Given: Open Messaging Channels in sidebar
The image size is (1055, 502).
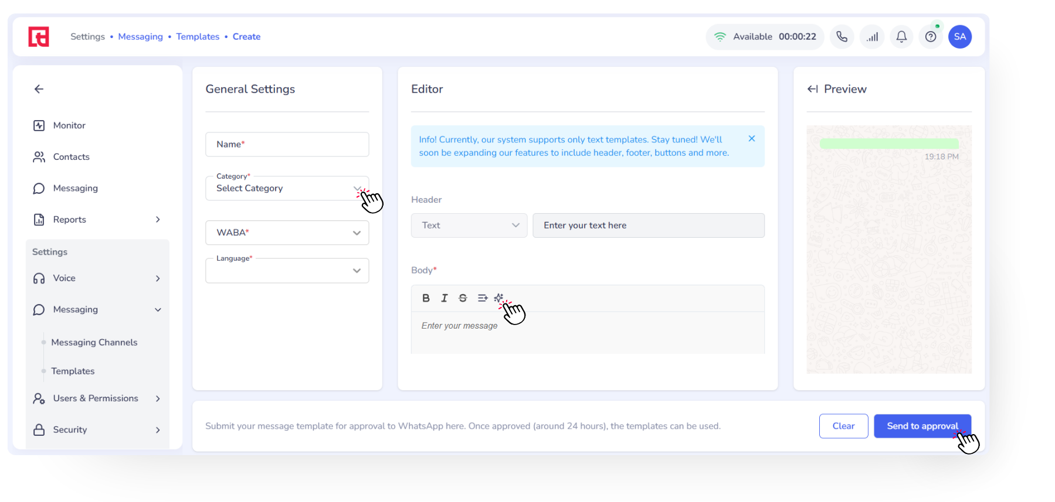Looking at the screenshot, I should click(94, 342).
